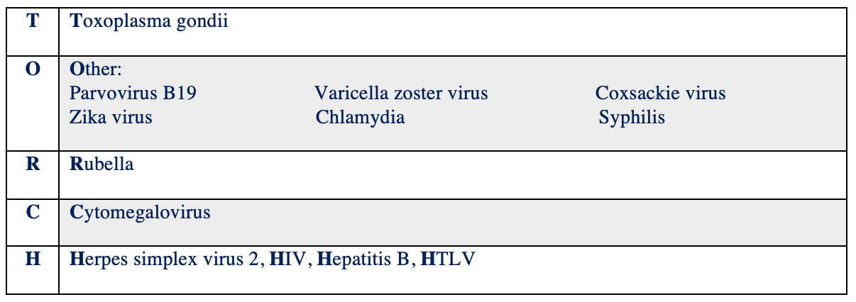Click the Coxsackie virus entry

click(x=660, y=94)
